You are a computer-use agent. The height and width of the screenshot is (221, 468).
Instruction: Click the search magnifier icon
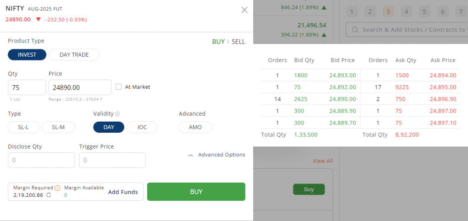click(355, 30)
